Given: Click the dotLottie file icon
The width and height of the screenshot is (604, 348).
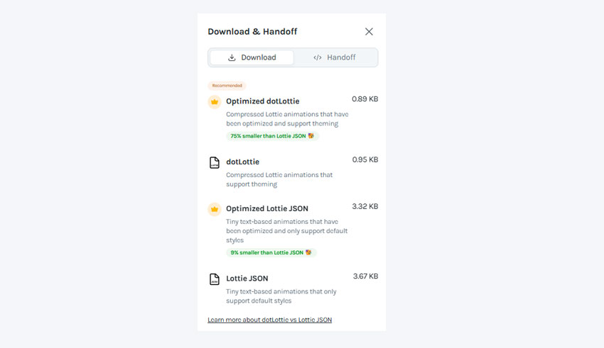Looking at the screenshot, I should coord(215,162).
